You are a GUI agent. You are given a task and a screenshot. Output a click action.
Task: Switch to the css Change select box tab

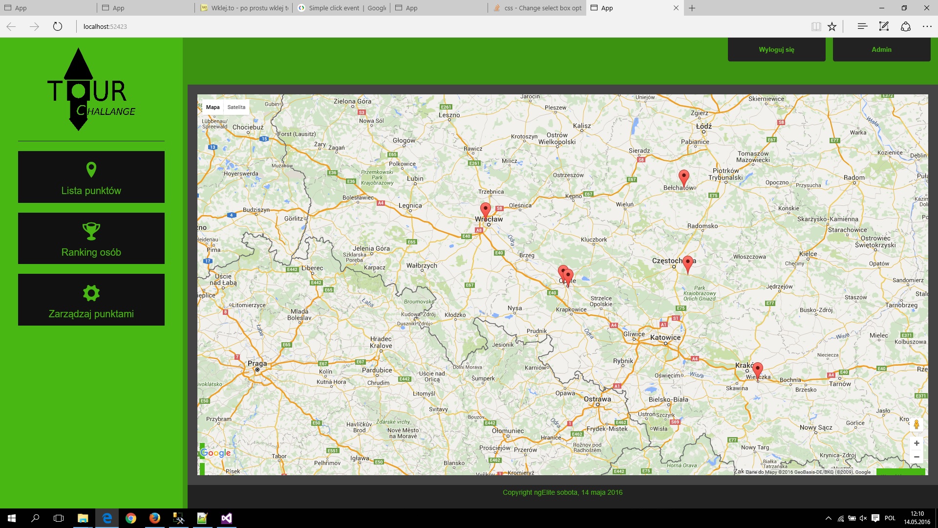point(537,8)
